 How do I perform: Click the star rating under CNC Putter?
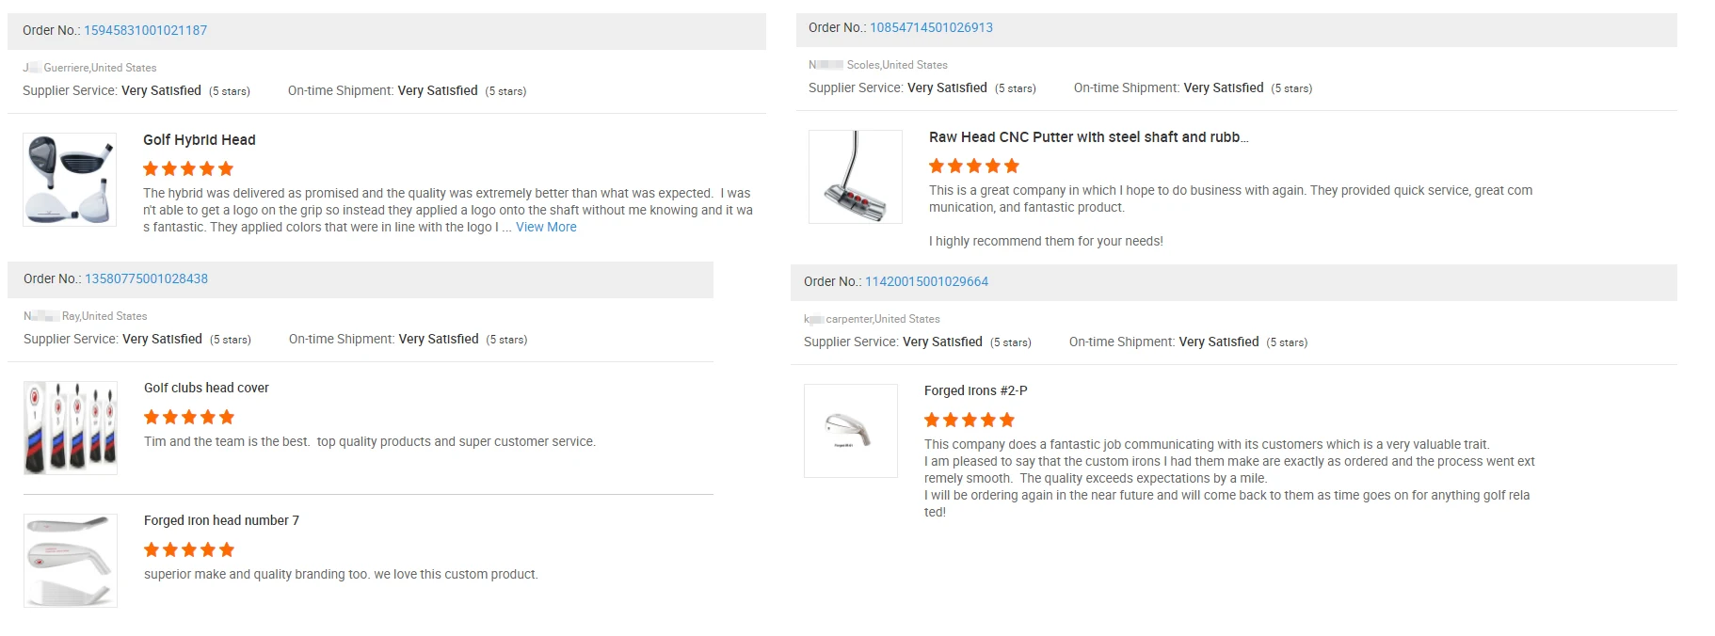tap(974, 167)
